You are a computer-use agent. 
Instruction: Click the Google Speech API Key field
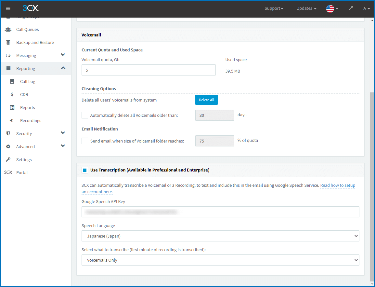click(x=220, y=212)
